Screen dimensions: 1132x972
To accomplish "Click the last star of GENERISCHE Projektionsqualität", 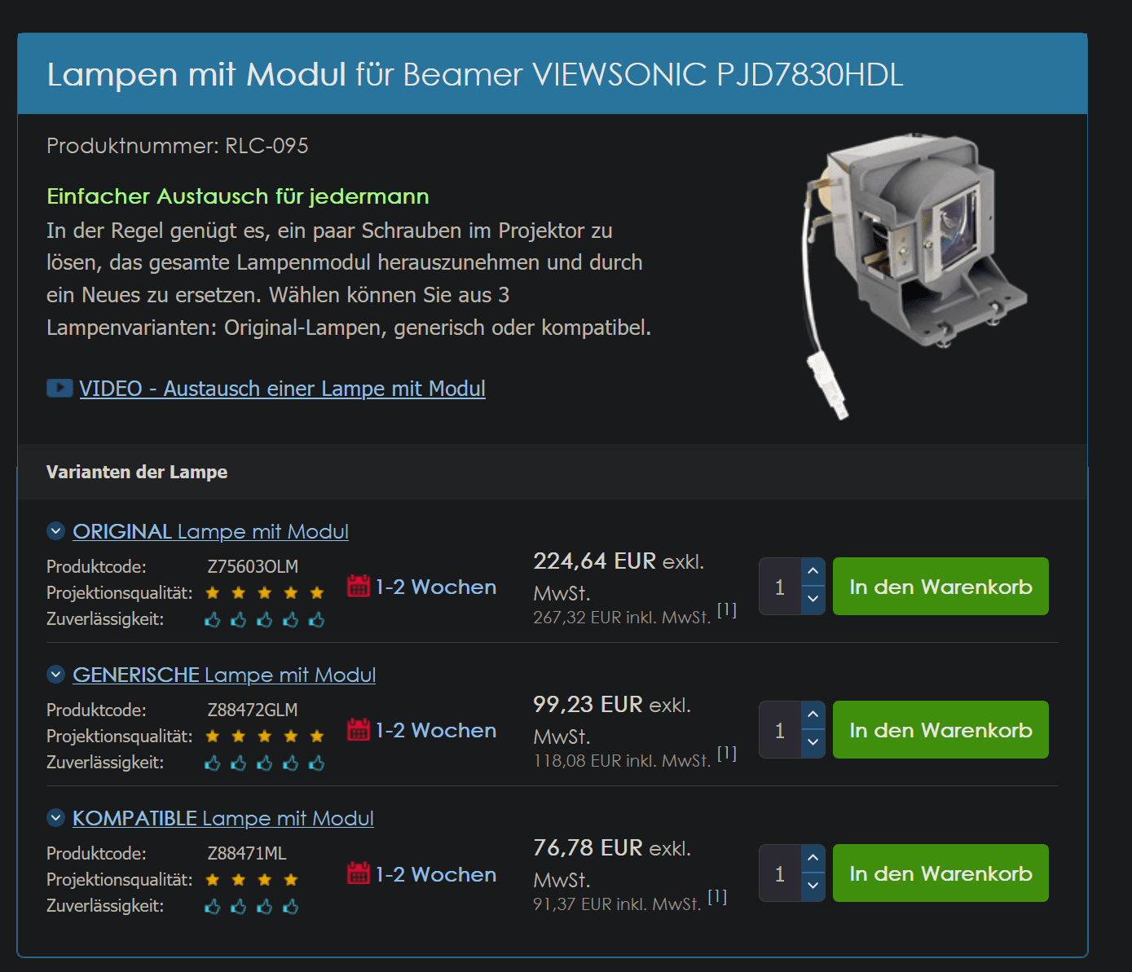I will 317,736.
